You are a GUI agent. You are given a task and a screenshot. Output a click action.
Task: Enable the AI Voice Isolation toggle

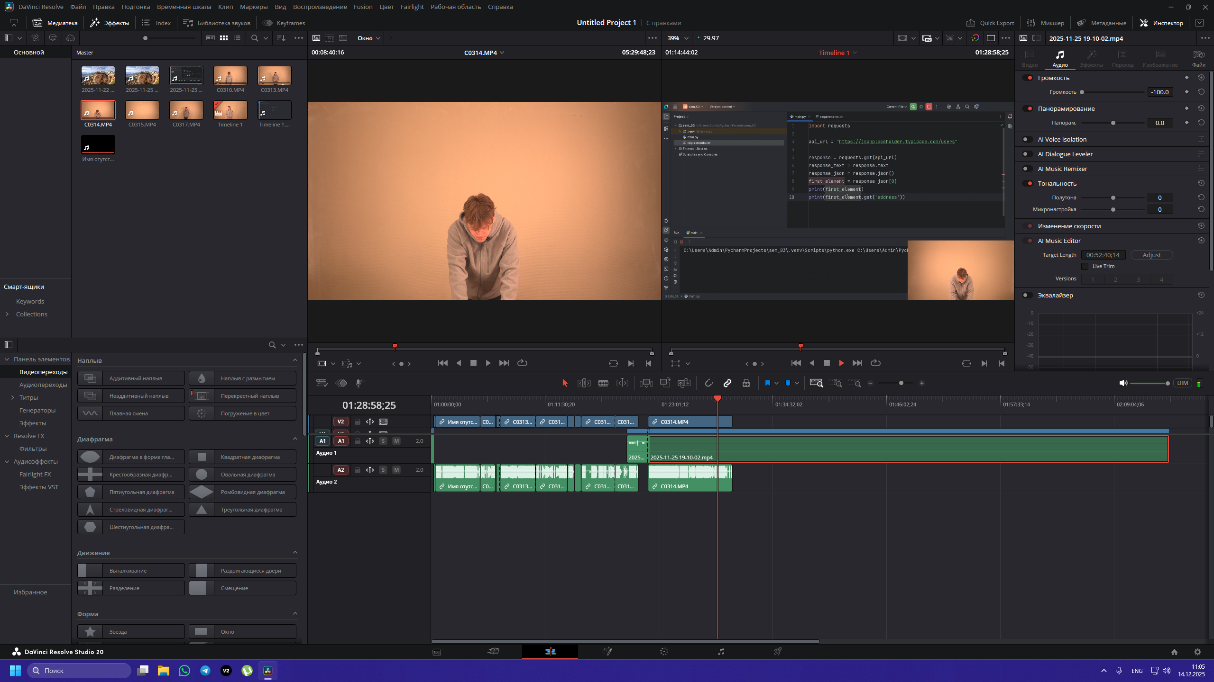click(1027, 139)
